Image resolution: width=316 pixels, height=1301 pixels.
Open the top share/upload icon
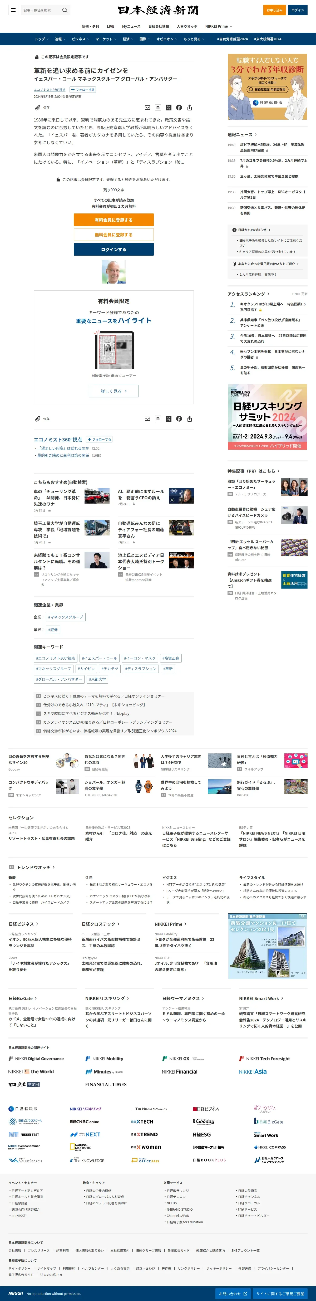190,108
